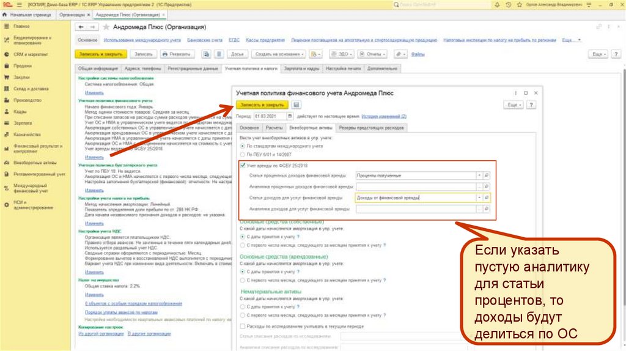The height and width of the screenshot is (351, 626).
Task: Open Закупки cart section in the sidebar
Action: click(22, 77)
